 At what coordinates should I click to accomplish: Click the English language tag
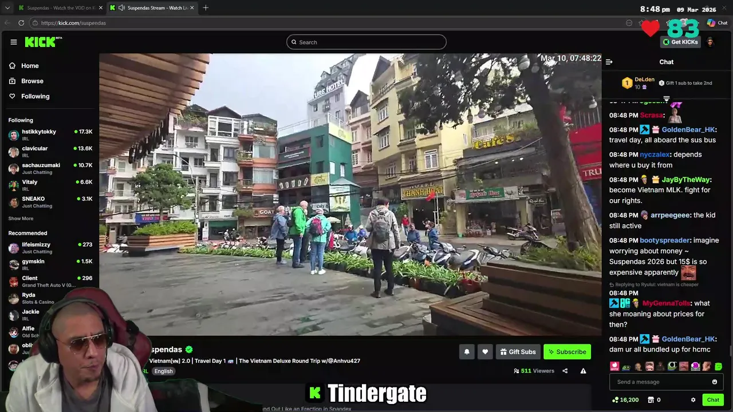tap(163, 371)
